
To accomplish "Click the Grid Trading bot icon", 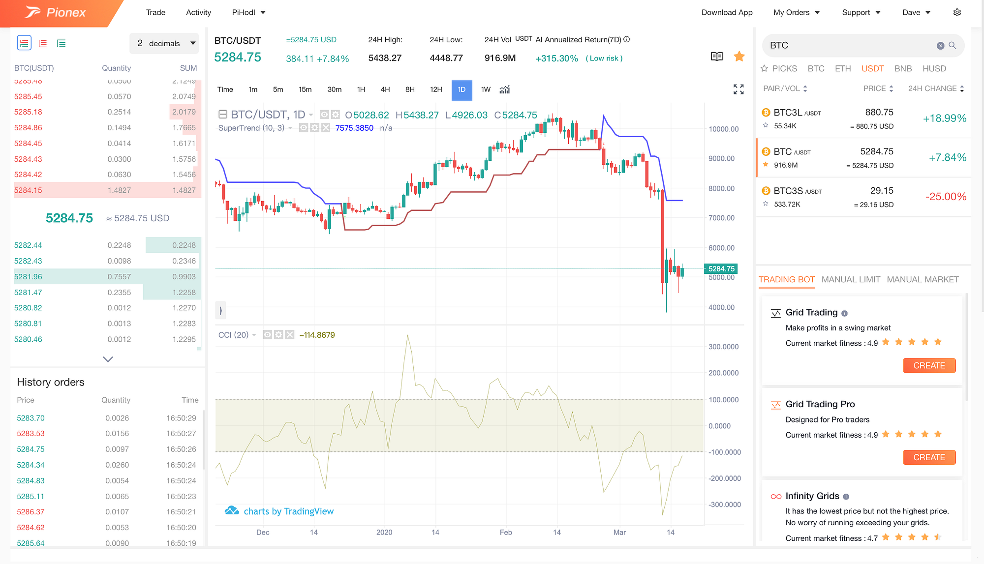I will coord(776,313).
